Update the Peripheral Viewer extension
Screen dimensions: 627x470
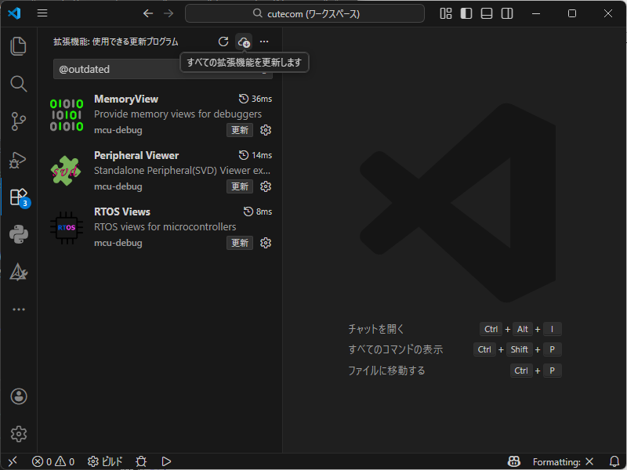tap(240, 186)
